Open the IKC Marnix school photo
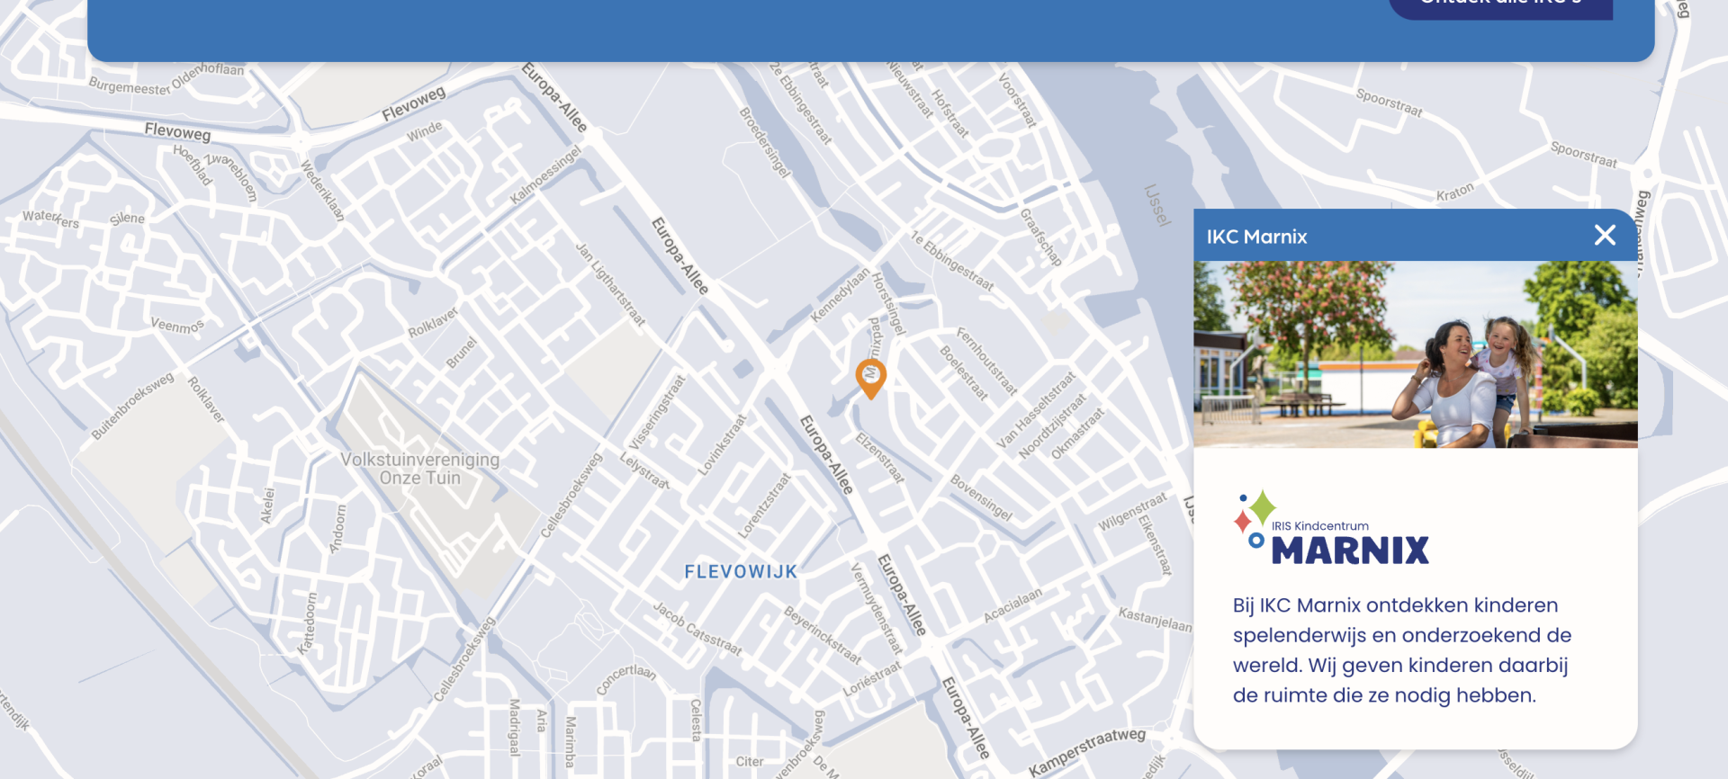The height and width of the screenshot is (779, 1728). (1415, 354)
